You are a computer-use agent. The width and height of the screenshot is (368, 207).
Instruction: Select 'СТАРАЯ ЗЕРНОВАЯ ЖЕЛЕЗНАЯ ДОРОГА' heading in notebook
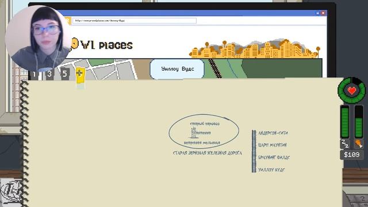207,153
